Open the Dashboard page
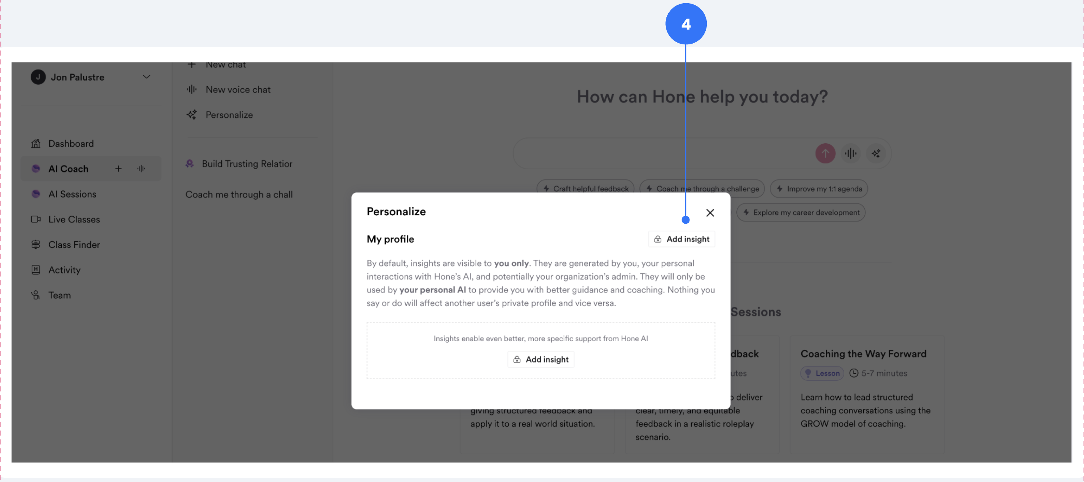Image resolution: width=1084 pixels, height=482 pixels. coord(71,144)
